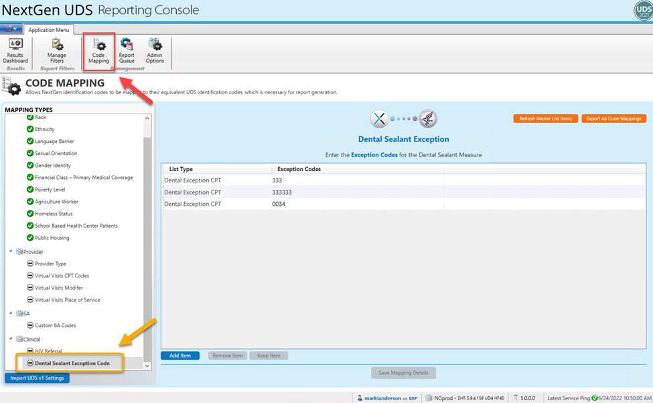
Task: Select HIV Referral mapping
Action: pos(48,351)
